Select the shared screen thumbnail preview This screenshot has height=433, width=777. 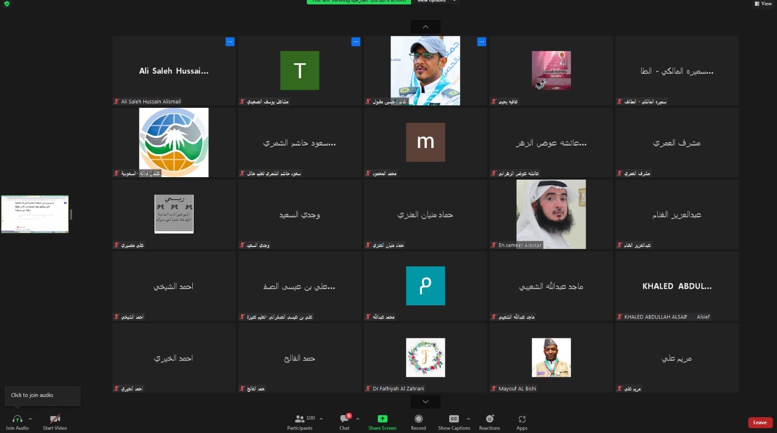coord(35,214)
